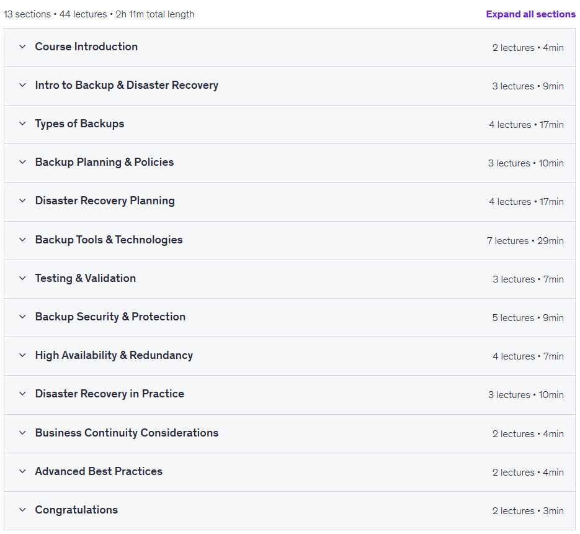Expand the Disaster Recovery Planning chevron

(22, 201)
